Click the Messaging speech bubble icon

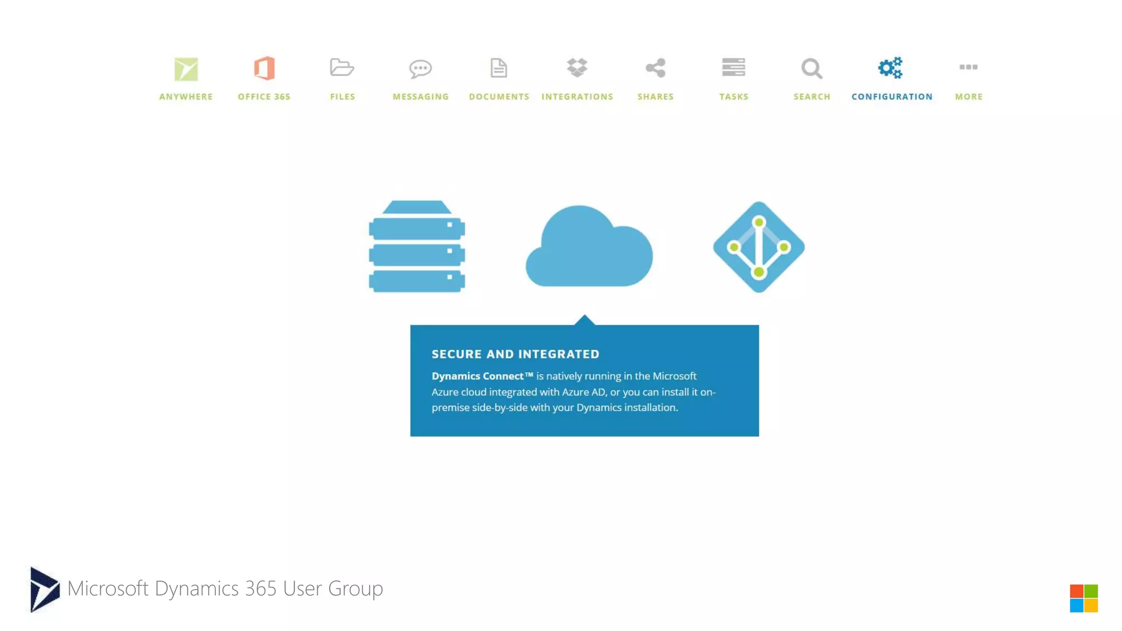coord(420,68)
